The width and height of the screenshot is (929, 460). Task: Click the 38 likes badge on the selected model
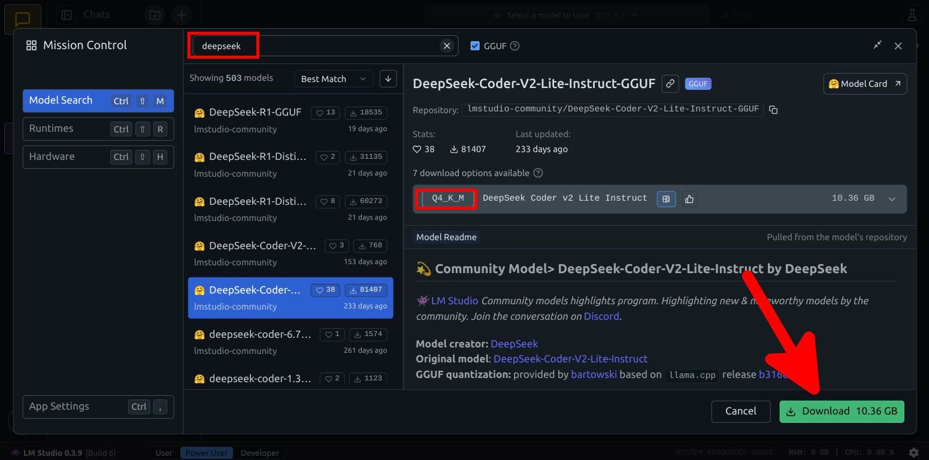(x=325, y=290)
